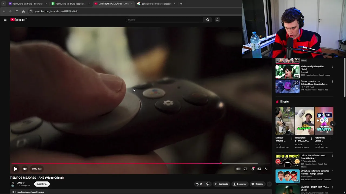Open the YouTube hamburger guide menu
Screen dimensions: 346x194
coord(5,20)
